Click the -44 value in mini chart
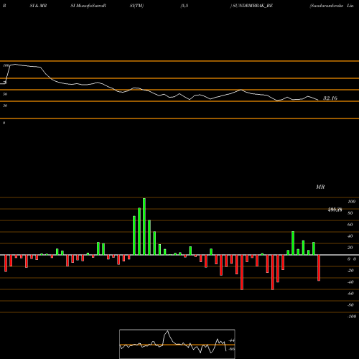This screenshot has height=359, width=359. 231,340
